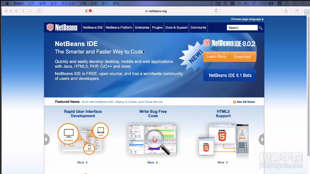Click the Write Bug Free Code thumbnail
The height and width of the screenshot is (174, 310).
point(152,139)
